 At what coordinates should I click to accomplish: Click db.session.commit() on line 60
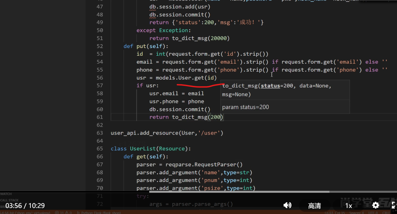180,109
